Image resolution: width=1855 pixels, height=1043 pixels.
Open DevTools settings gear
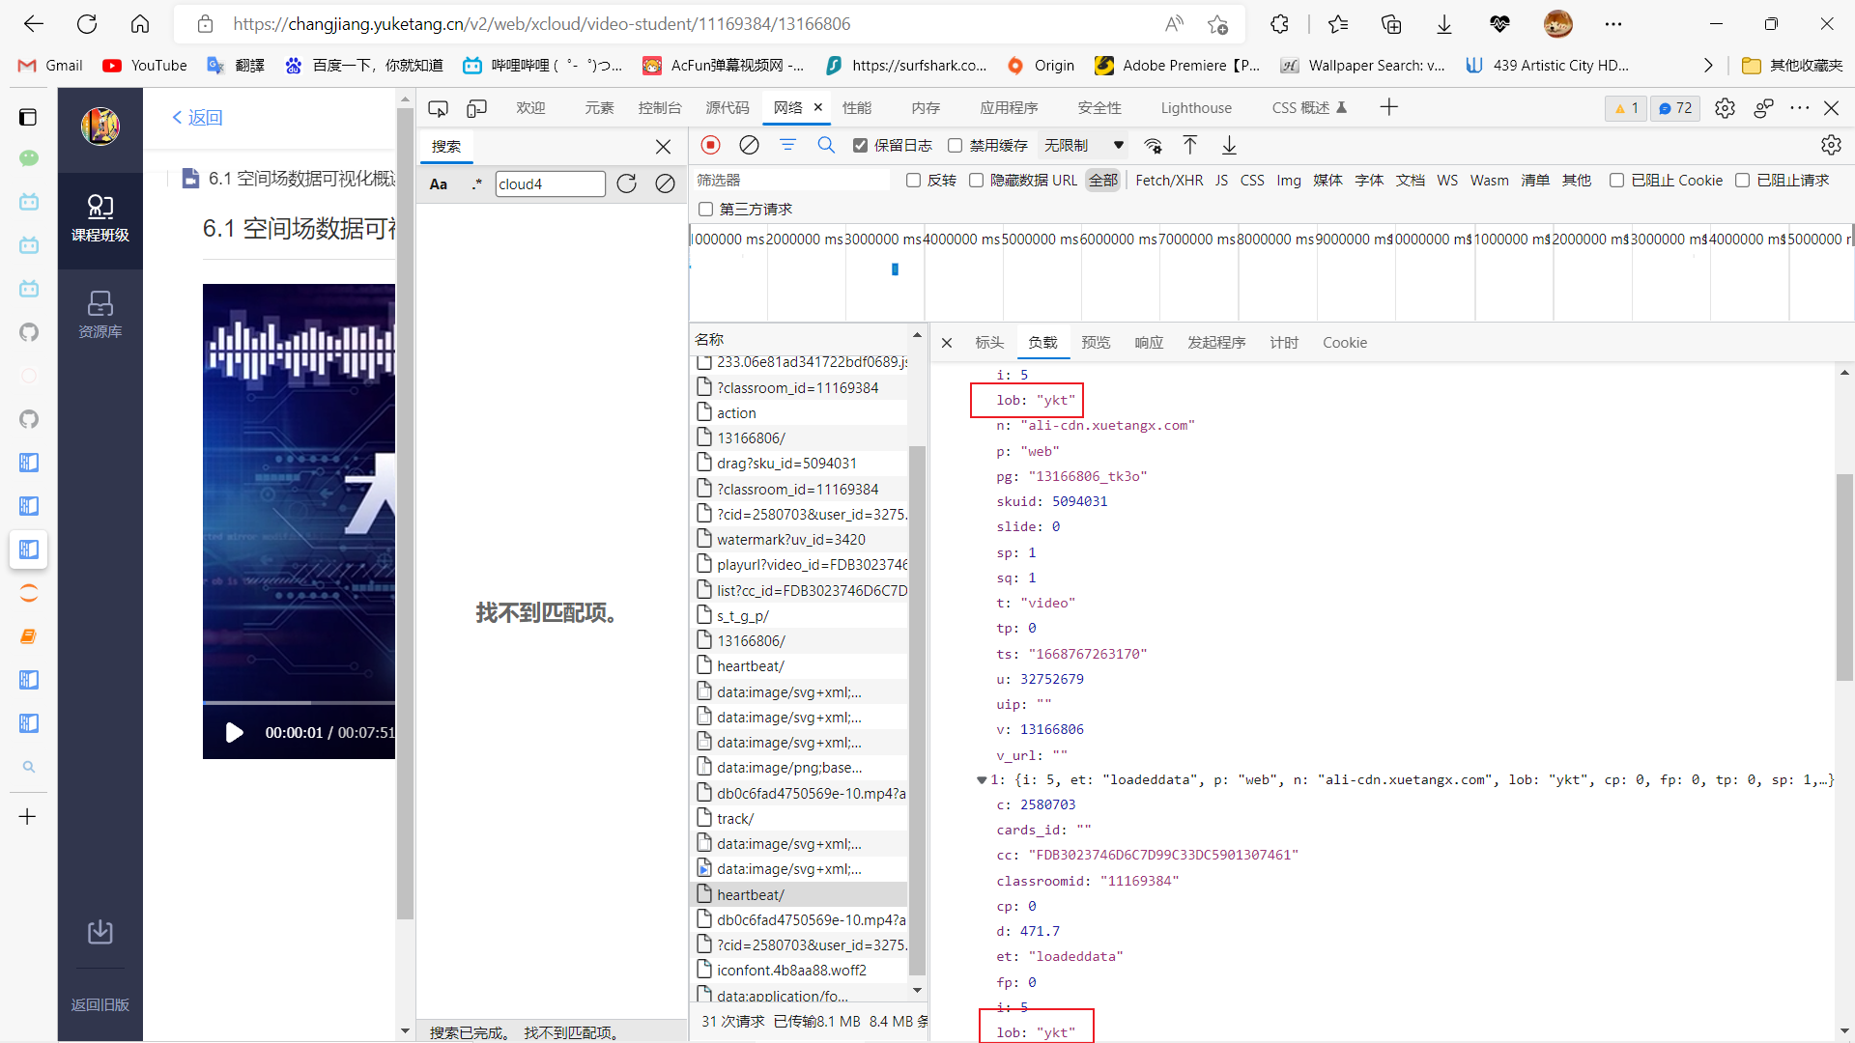pos(1726,108)
